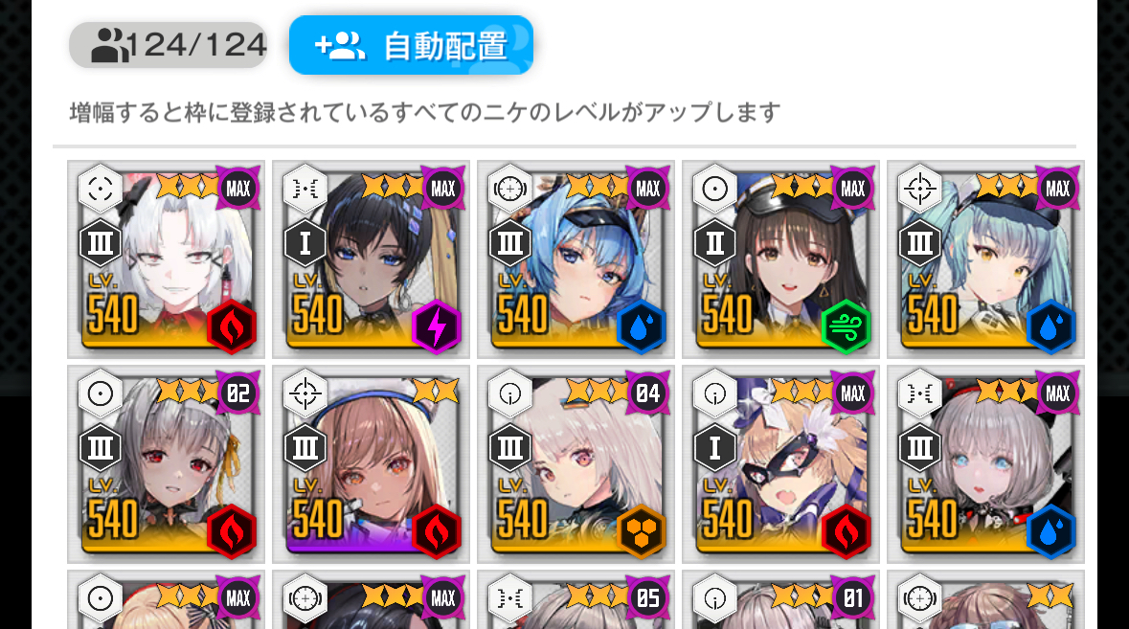Select the white-haired character with the red fire badge
This screenshot has width=1129, height=629.
(167, 259)
